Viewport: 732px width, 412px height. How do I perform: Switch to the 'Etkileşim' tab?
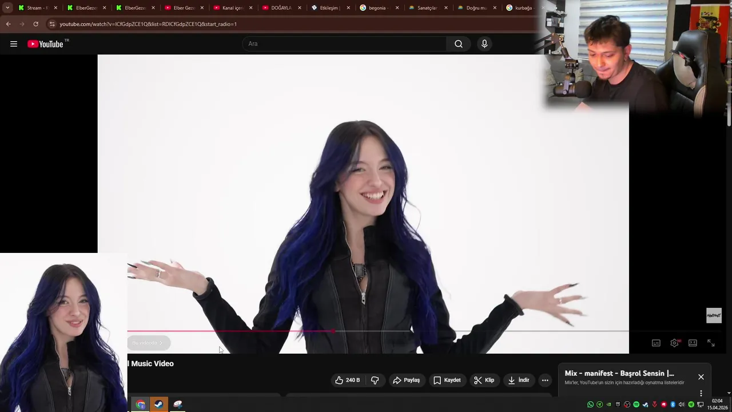coord(331,8)
